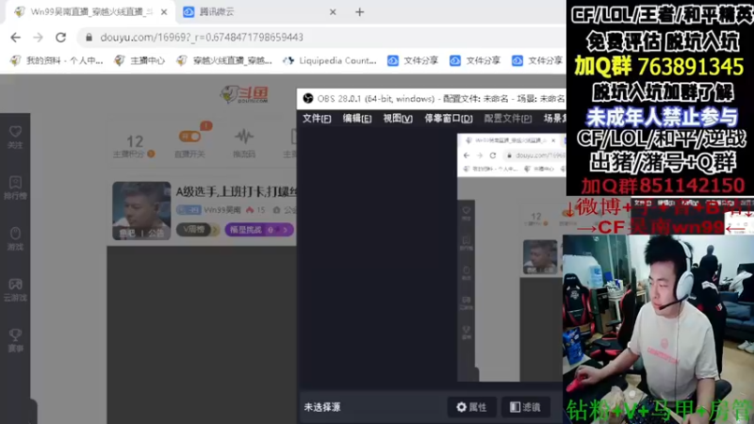Expand the V后援 button arrow
Screen dimensions: 754x424
[x=216, y=230]
